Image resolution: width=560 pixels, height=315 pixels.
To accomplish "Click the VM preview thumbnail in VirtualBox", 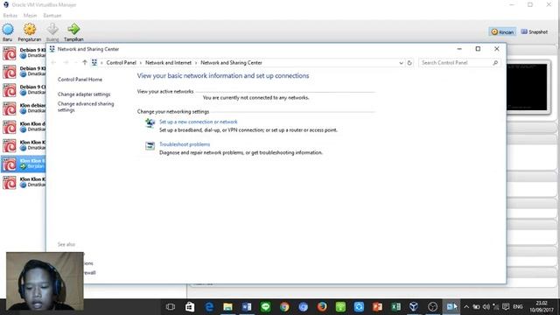I will coord(527,87).
